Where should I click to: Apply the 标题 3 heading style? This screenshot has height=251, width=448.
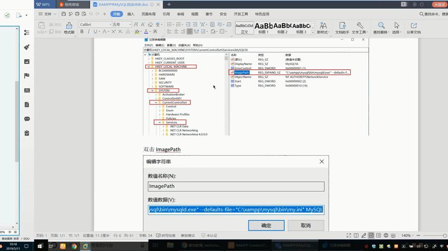click(301, 28)
